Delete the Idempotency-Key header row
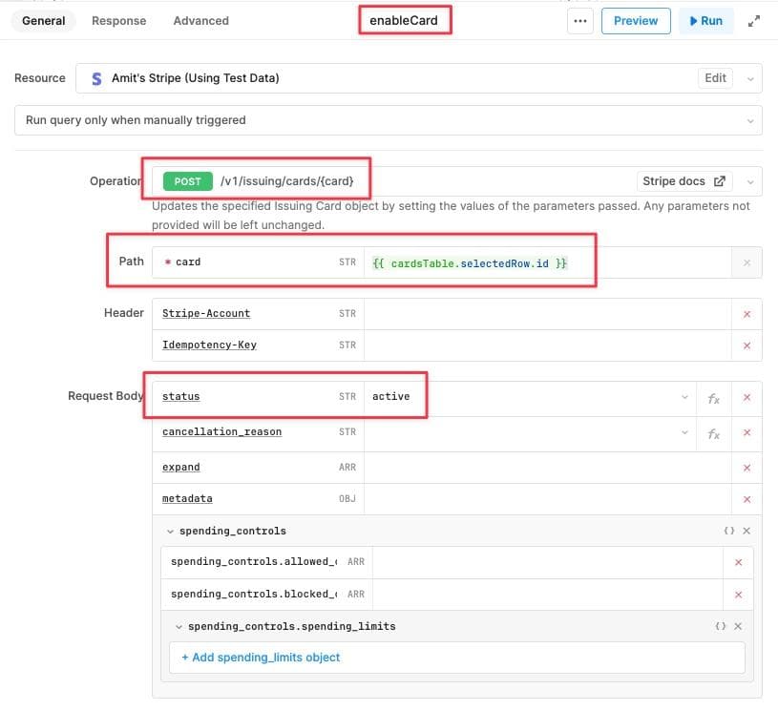The width and height of the screenshot is (778, 711). 747,345
